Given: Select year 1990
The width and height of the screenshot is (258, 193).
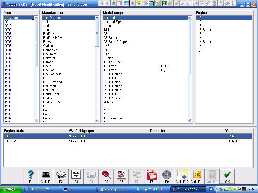Looking at the screenshot, I should (x=19, y=106).
